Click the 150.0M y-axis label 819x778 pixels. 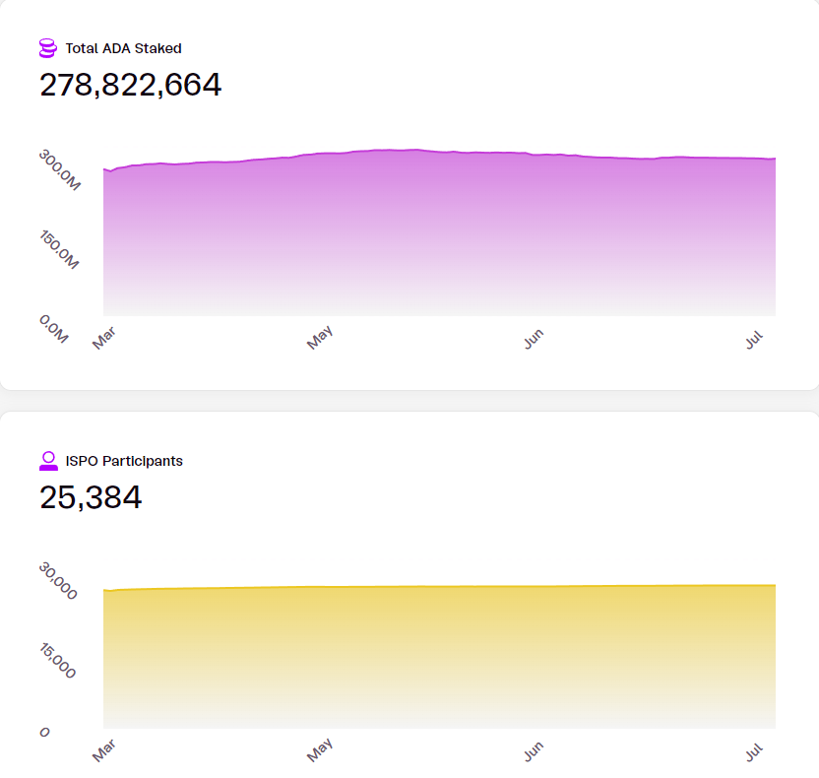tap(60, 249)
